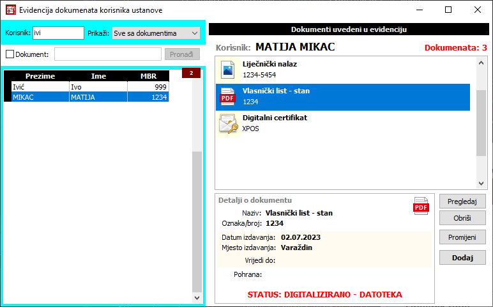
Task: Click the Ime column header
Action: pos(98,76)
